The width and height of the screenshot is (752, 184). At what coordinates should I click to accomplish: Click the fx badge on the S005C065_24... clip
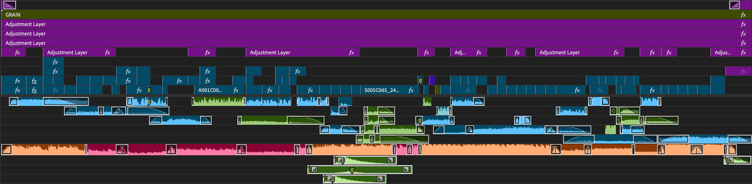411,90
